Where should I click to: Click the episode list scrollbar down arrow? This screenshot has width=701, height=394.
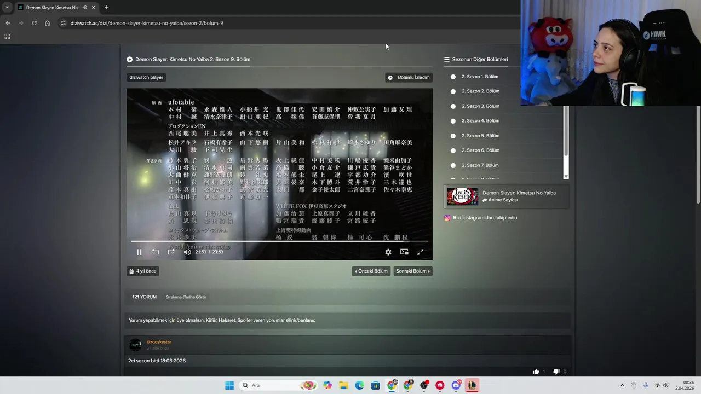566,176
